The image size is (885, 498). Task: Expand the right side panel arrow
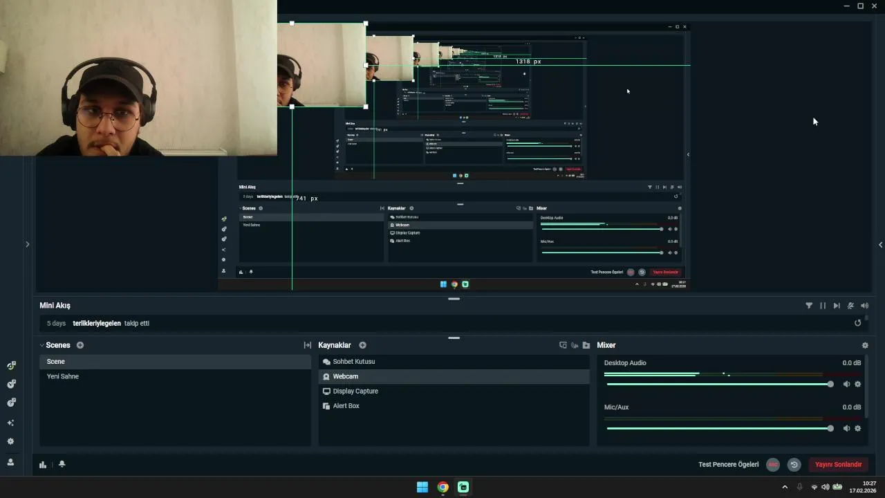click(880, 244)
